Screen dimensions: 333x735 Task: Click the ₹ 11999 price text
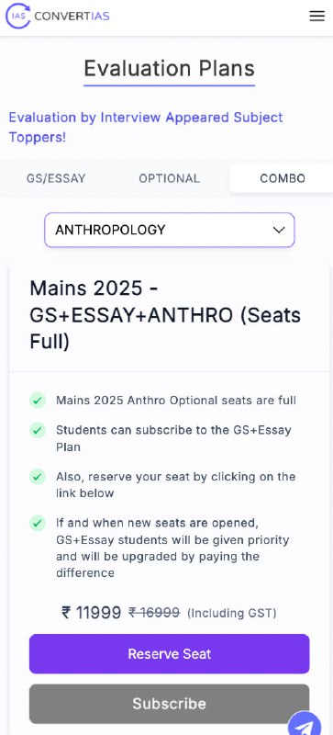point(92,612)
